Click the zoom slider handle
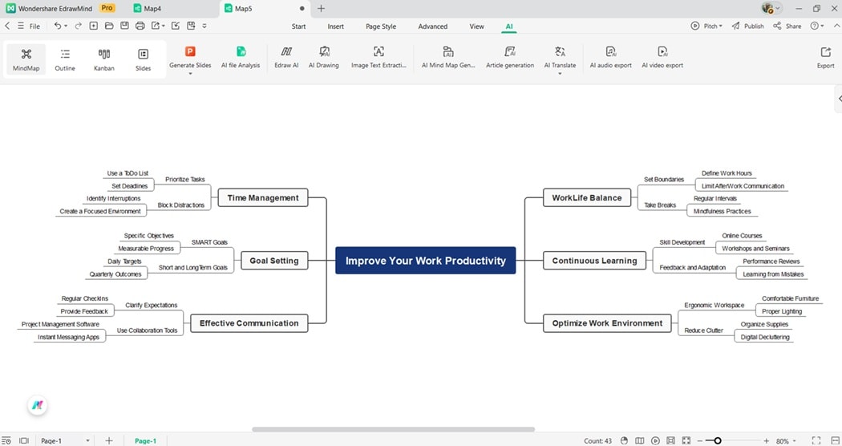842x446 pixels. pyautogui.click(x=717, y=440)
